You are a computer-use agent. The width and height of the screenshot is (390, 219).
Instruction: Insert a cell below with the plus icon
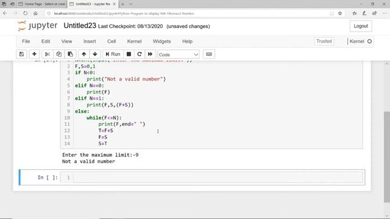34,54
